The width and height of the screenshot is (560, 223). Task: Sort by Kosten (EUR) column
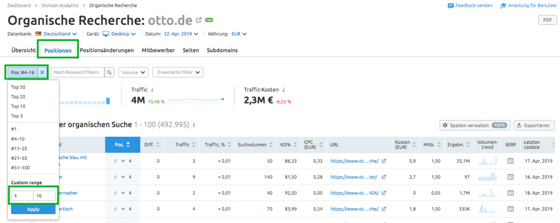click(x=406, y=144)
